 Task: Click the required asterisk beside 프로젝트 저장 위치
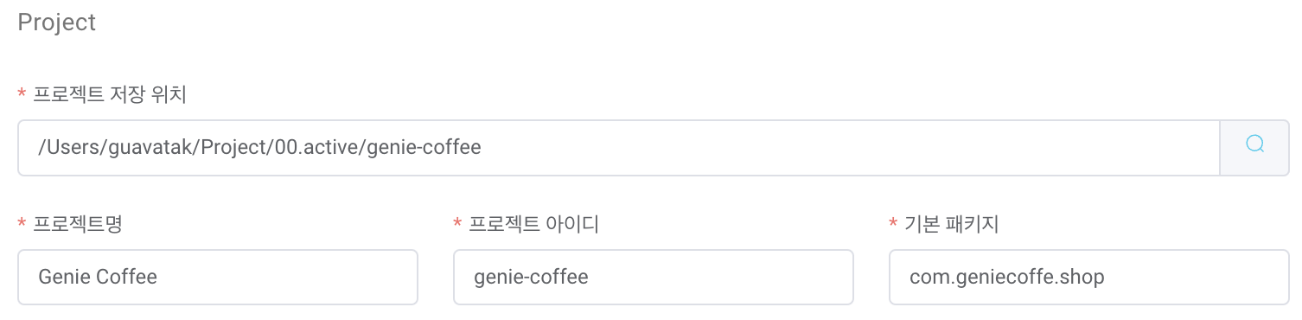point(22,93)
